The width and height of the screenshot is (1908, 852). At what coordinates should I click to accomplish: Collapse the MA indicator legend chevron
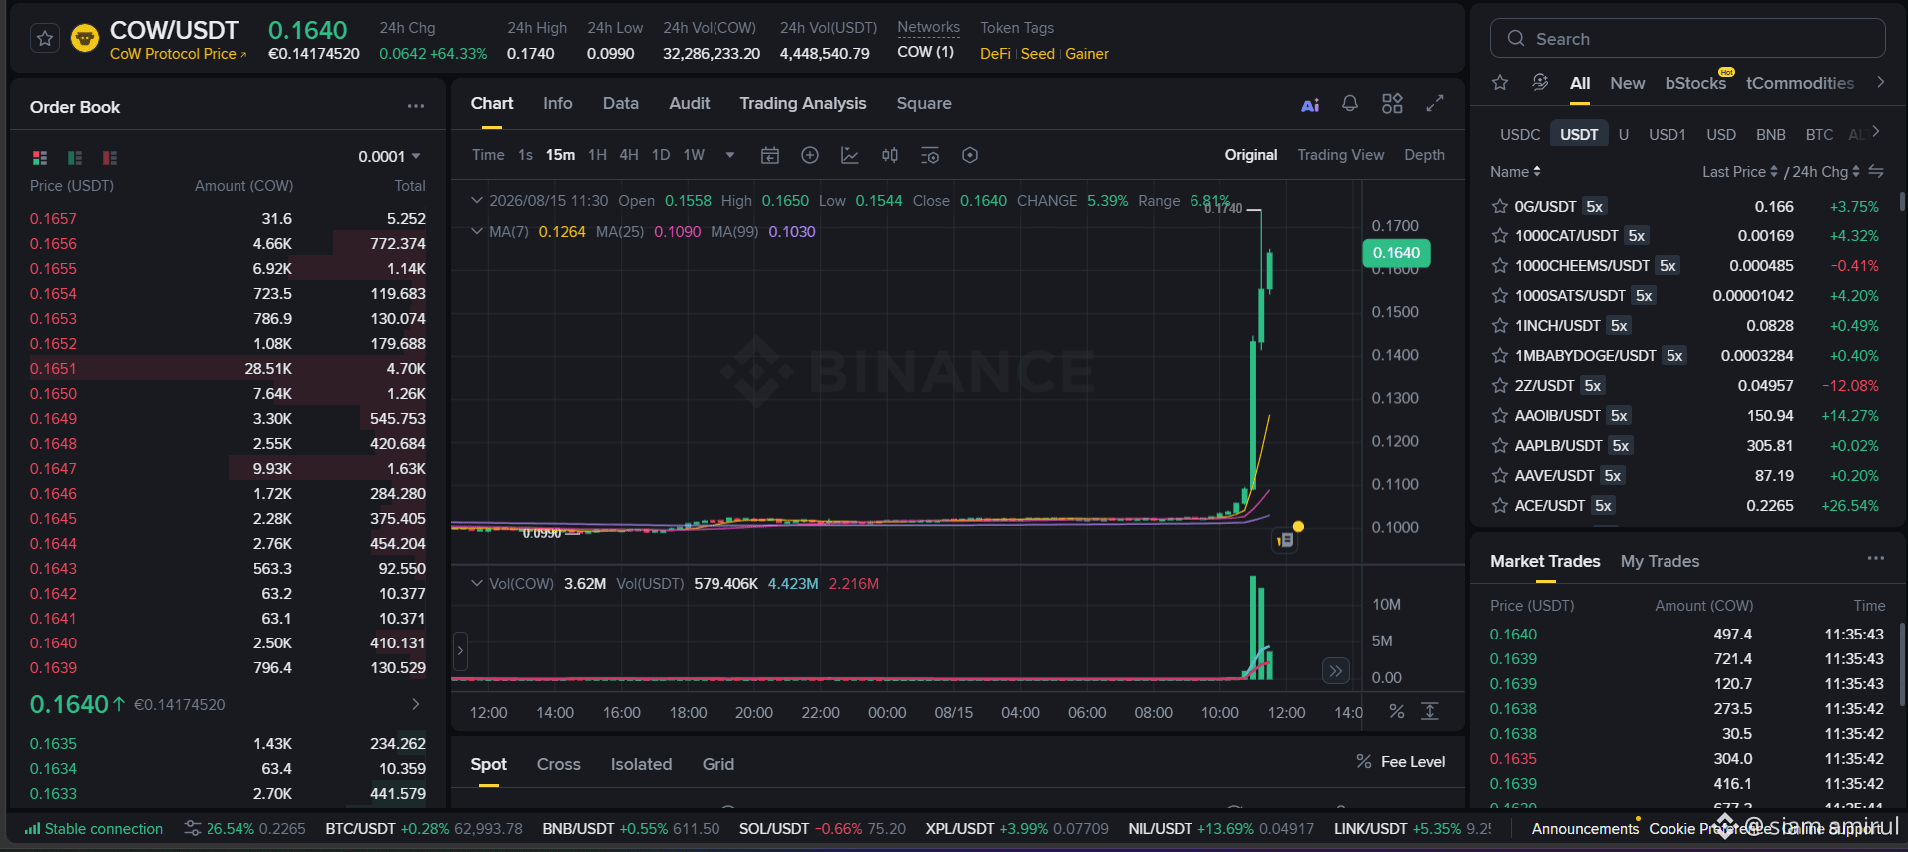click(477, 231)
